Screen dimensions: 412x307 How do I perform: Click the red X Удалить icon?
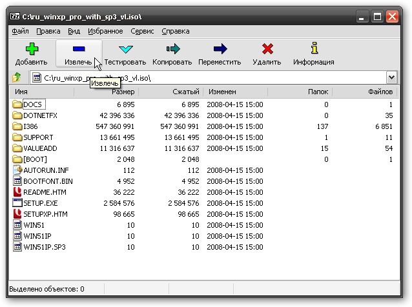(267, 49)
